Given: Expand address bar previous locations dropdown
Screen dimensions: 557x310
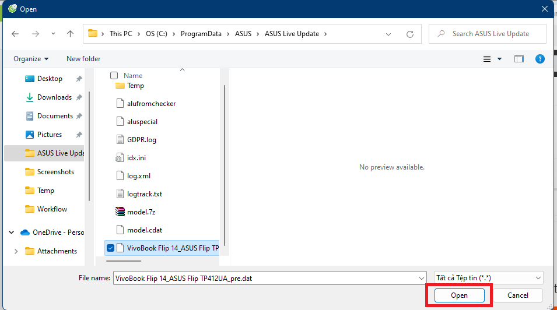Looking at the screenshot, I should pos(388,34).
